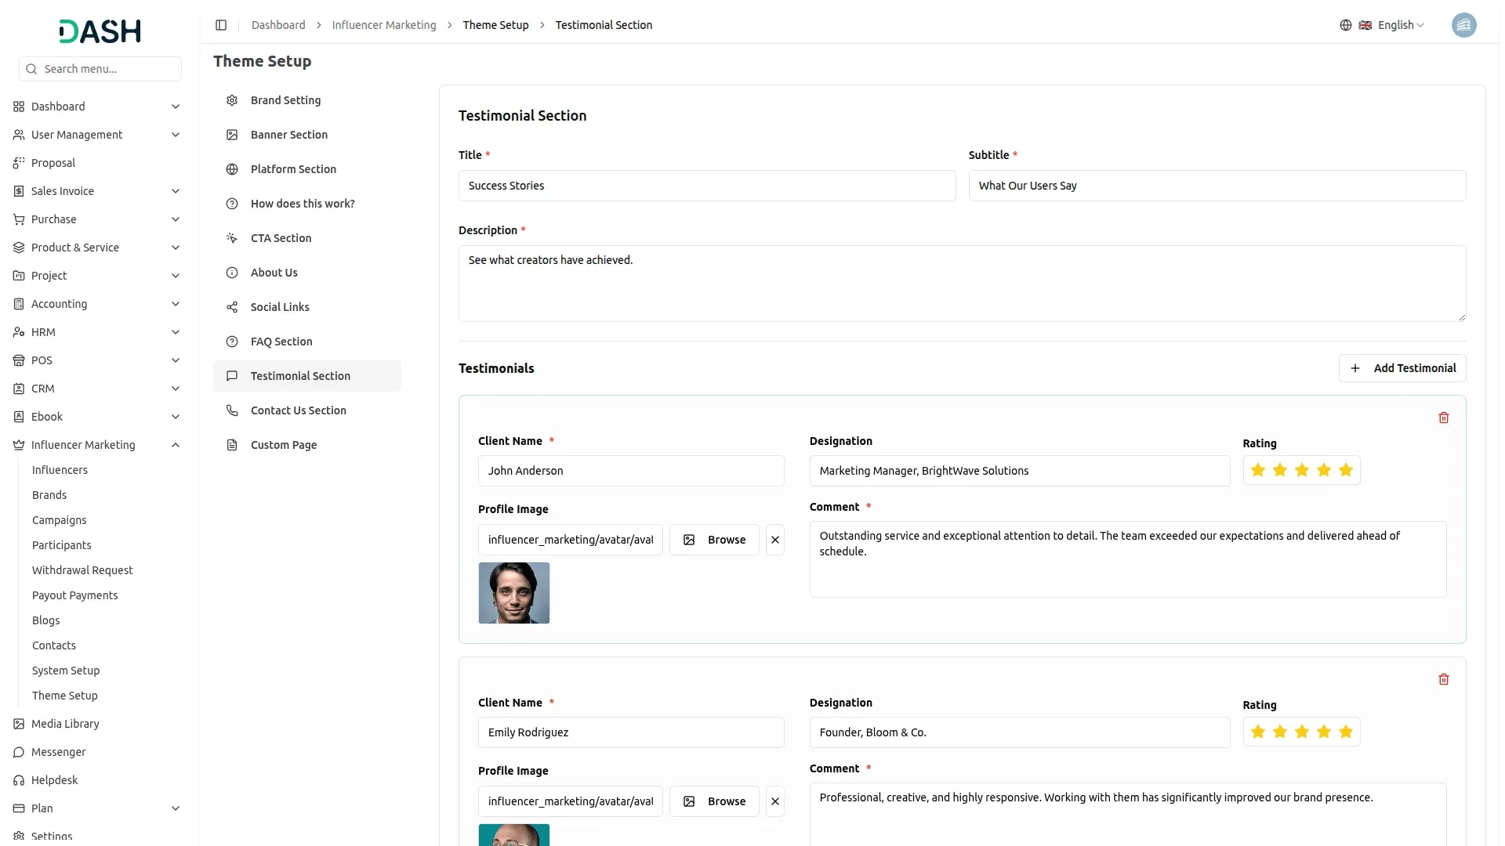Click the user avatar in top bar
Screen dimensions: 1505x846
tap(1463, 25)
